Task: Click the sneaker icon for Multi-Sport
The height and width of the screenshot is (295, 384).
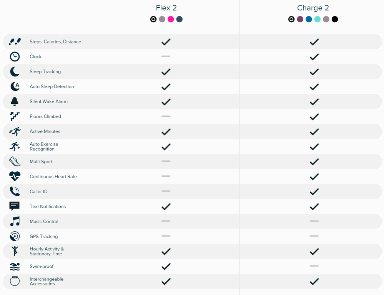Action: [x=15, y=162]
